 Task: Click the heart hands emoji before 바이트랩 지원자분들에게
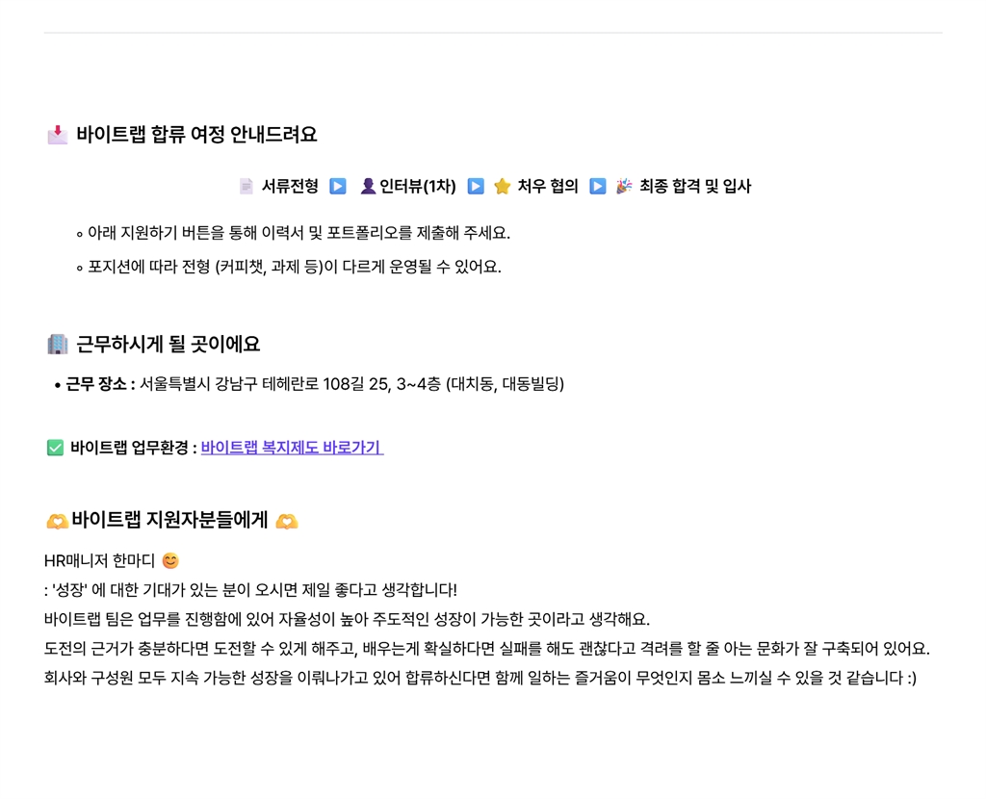(57, 522)
